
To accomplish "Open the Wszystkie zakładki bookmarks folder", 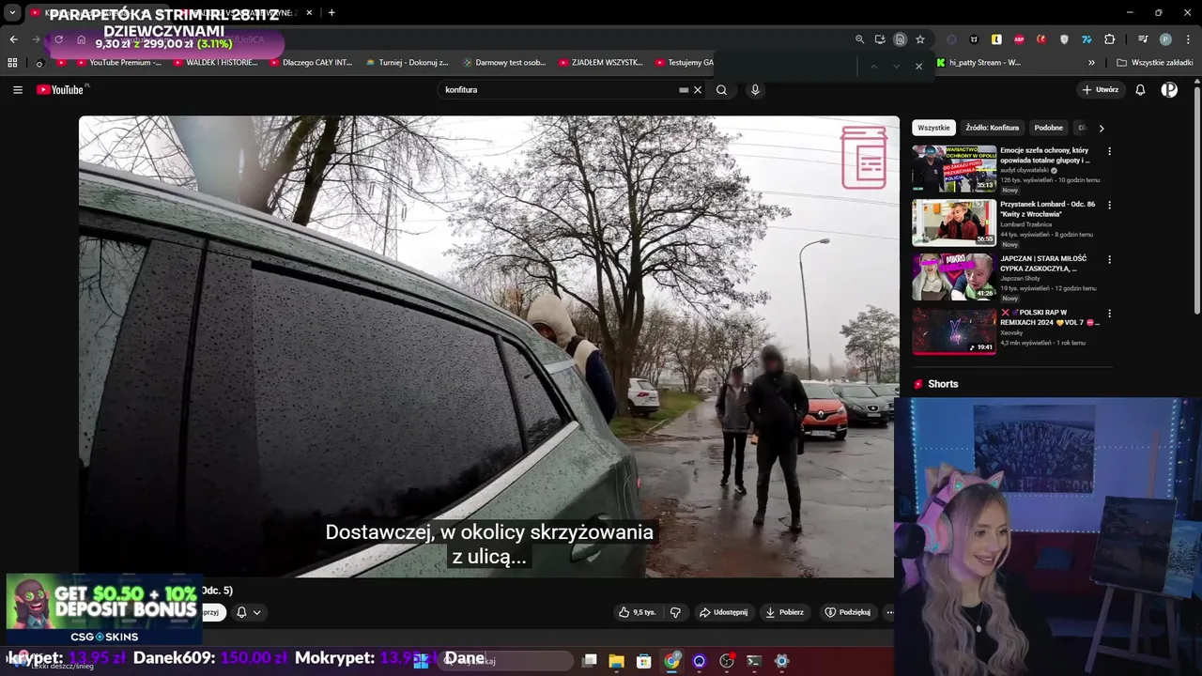I will 1155,63.
